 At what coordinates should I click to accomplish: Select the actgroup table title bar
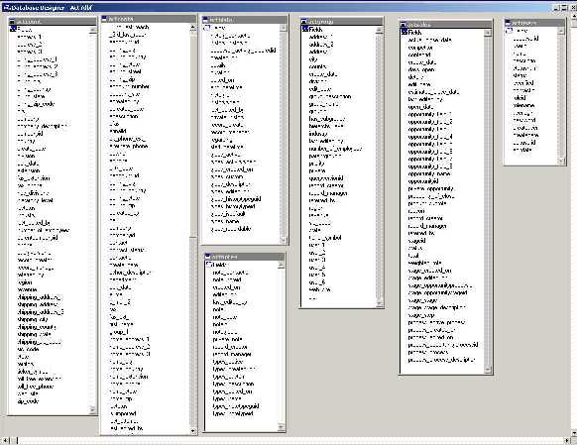342,22
